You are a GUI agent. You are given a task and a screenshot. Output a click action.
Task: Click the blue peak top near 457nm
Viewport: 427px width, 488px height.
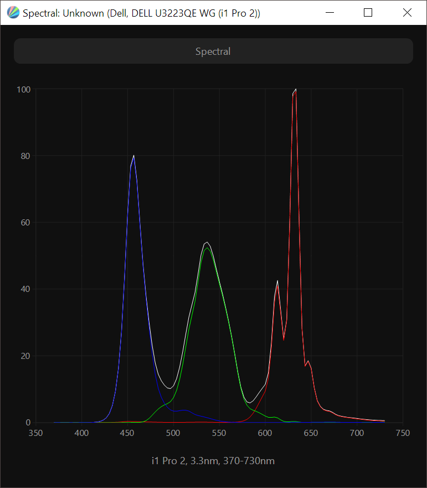coord(133,157)
